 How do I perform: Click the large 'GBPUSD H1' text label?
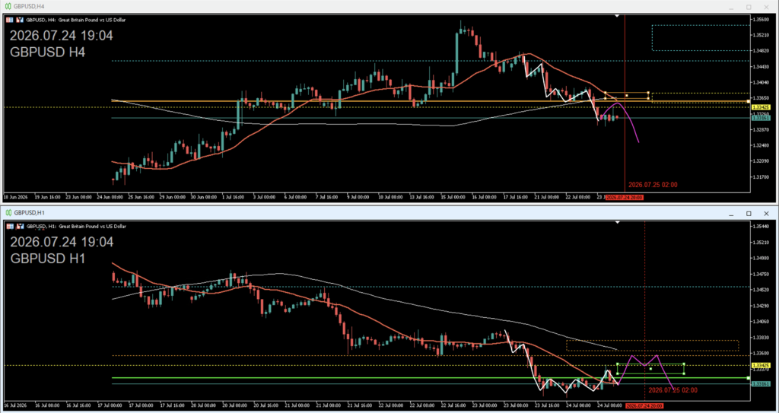[48, 259]
